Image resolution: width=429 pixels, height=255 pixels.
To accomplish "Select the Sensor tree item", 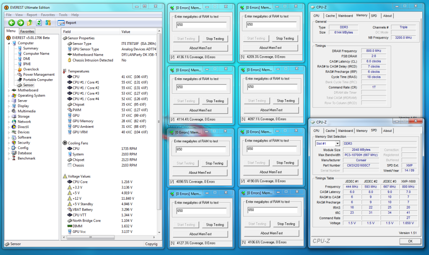I will (28, 85).
